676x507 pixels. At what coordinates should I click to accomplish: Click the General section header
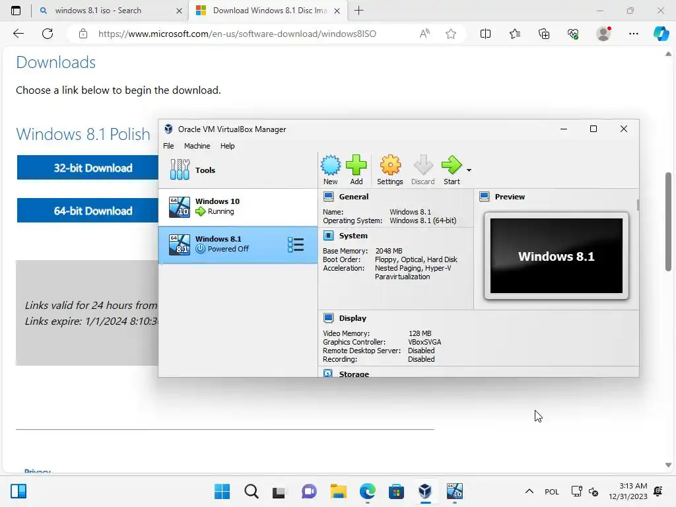point(354,197)
